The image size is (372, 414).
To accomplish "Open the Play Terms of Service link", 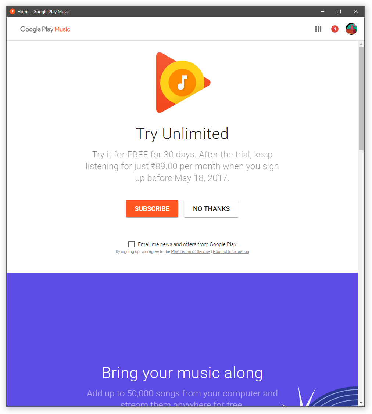I will click(x=190, y=252).
